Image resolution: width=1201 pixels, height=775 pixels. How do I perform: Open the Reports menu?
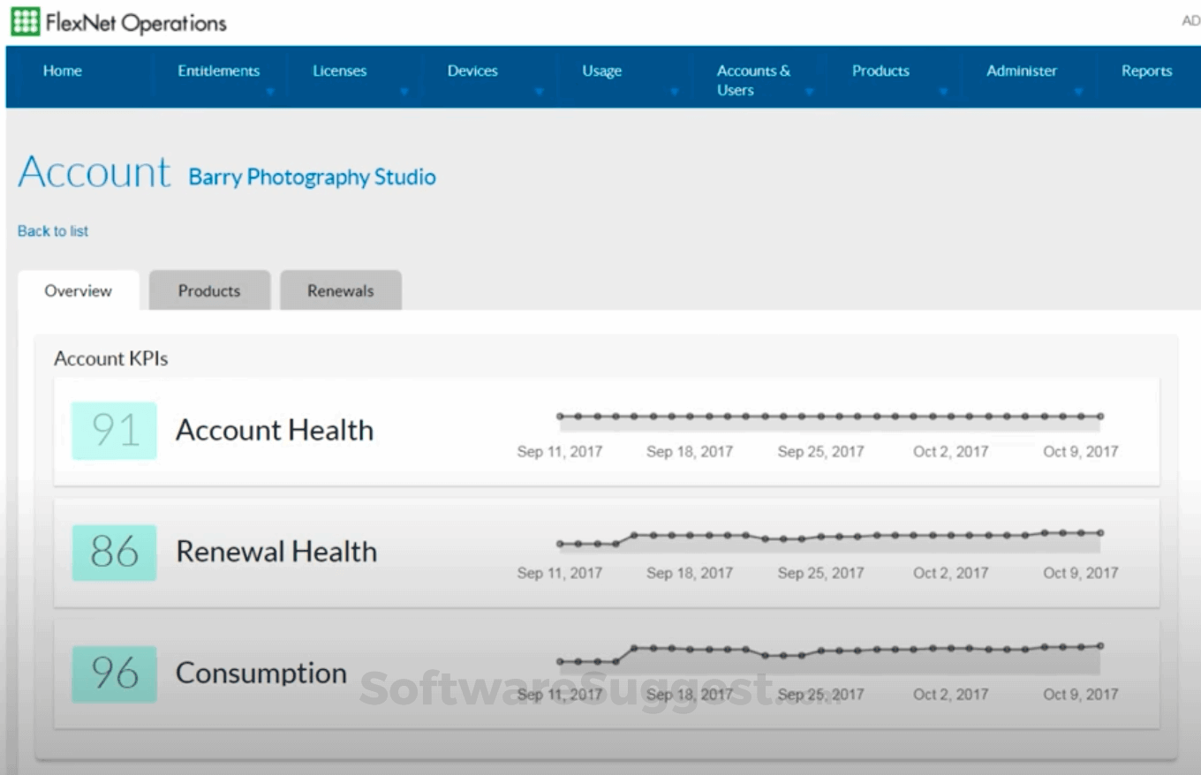tap(1146, 71)
